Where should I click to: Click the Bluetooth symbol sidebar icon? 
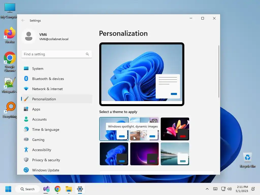[26, 78]
